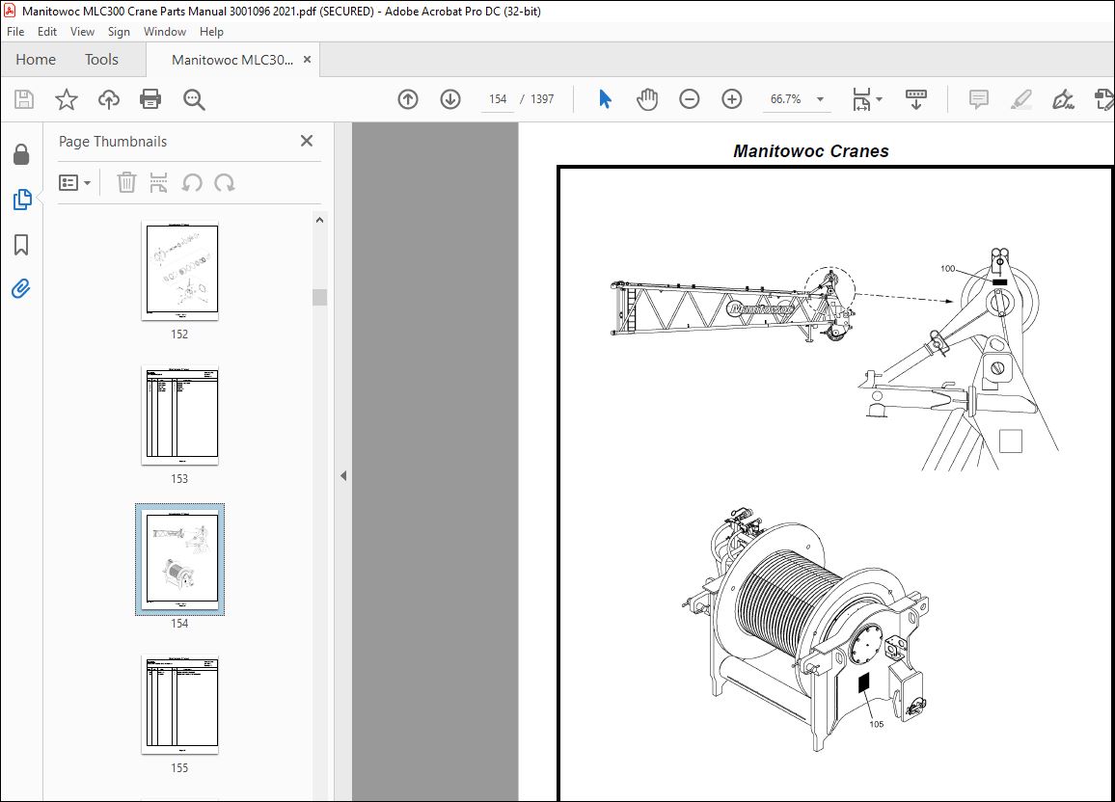Select the Highlight text tool
Screen dimensions: 1115x802
pyautogui.click(x=1021, y=99)
